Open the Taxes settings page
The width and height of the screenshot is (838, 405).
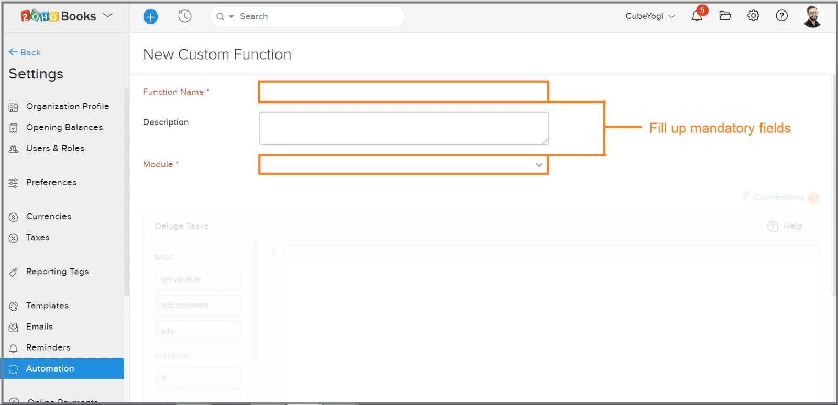point(38,238)
